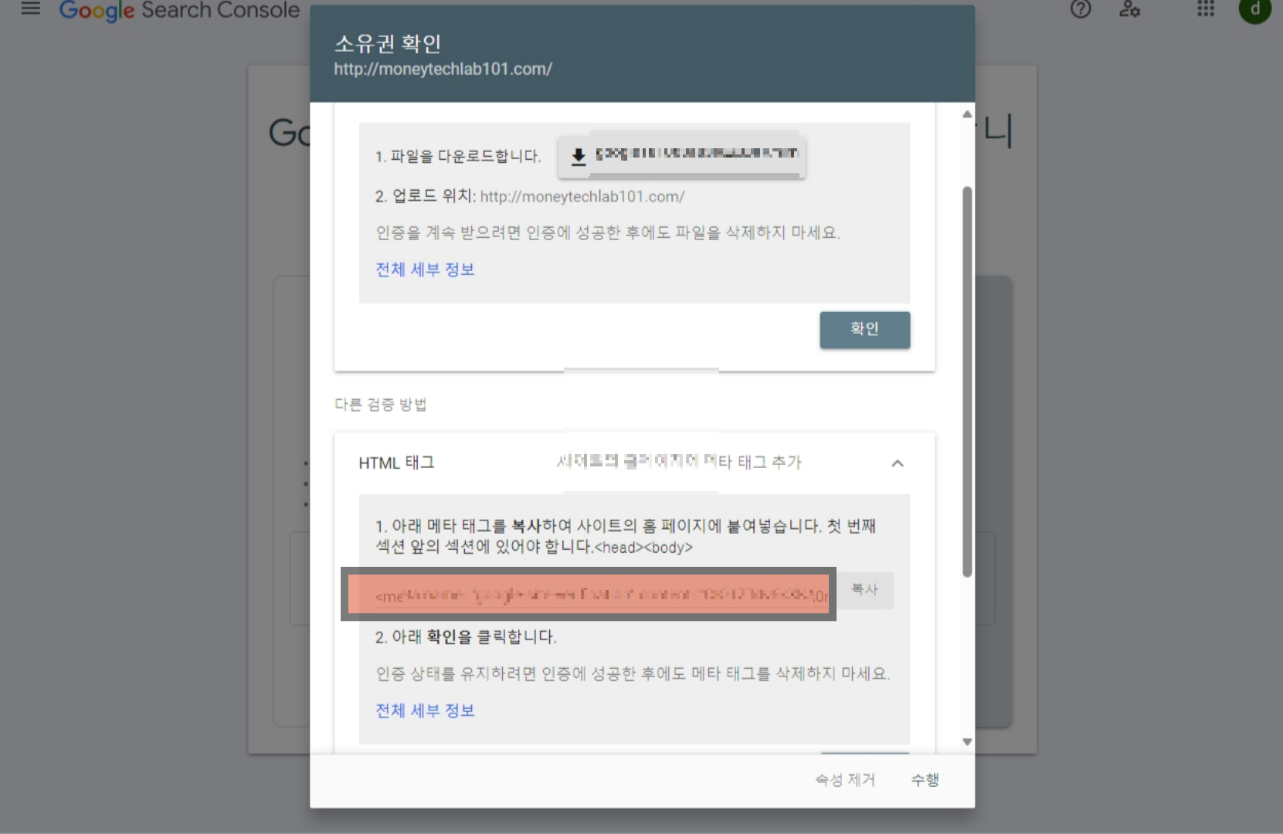This screenshot has height=834, width=1283.
Task: Select header URL http://moneytechlab101.com/
Action: point(443,69)
